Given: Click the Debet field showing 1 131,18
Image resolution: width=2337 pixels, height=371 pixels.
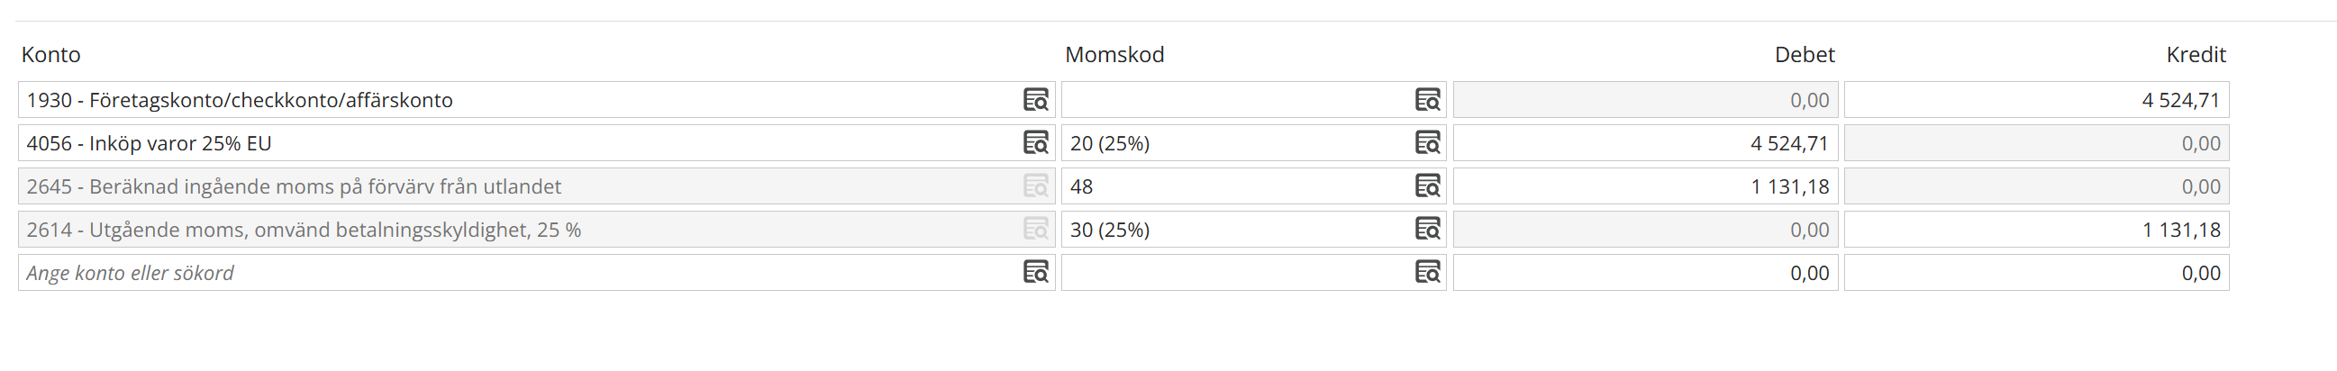Looking at the screenshot, I should click(x=1645, y=186).
